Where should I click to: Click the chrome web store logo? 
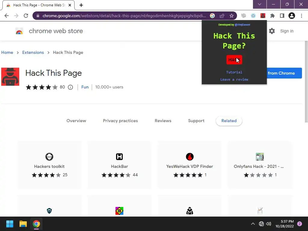pos(19,31)
